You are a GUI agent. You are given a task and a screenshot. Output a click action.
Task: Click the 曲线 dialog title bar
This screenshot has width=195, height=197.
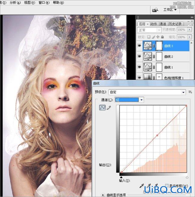(143, 83)
